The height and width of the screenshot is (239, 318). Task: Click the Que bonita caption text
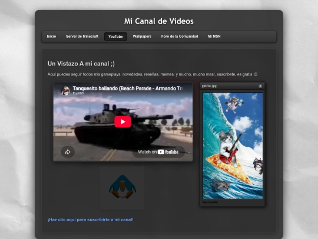[210, 202]
